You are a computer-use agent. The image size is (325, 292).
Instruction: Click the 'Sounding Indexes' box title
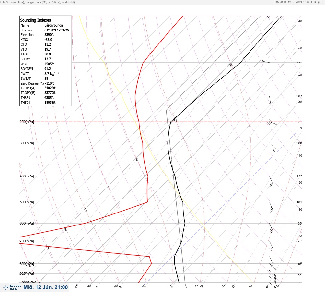[35, 20]
